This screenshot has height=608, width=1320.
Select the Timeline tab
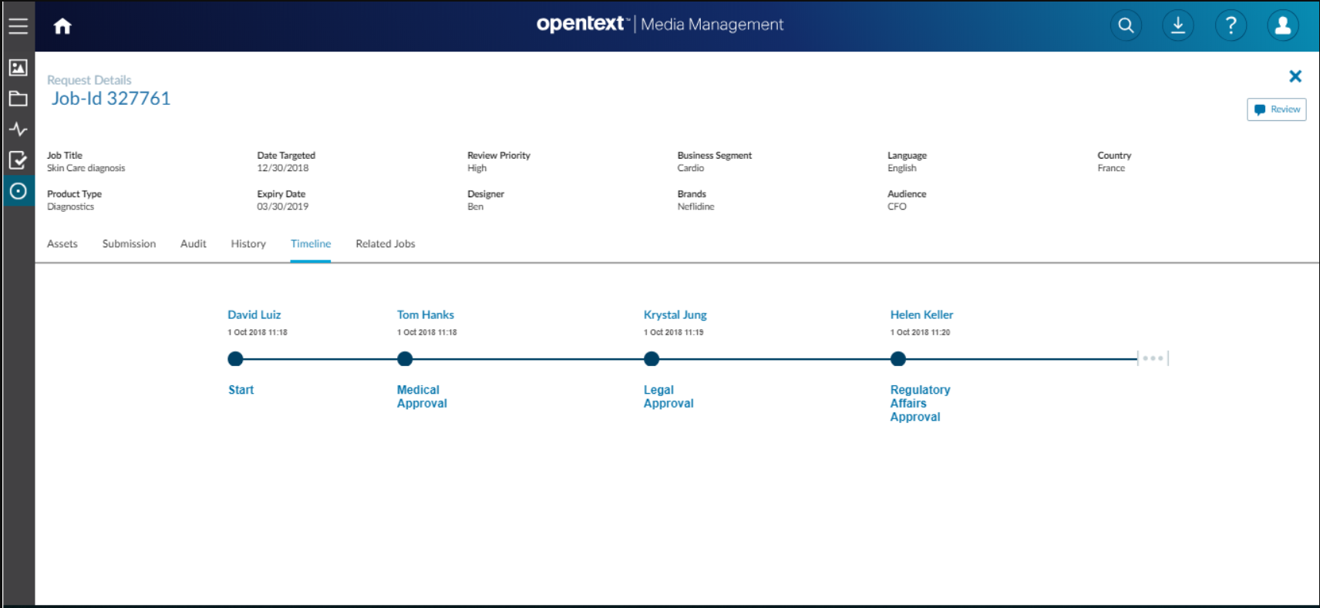[311, 244]
